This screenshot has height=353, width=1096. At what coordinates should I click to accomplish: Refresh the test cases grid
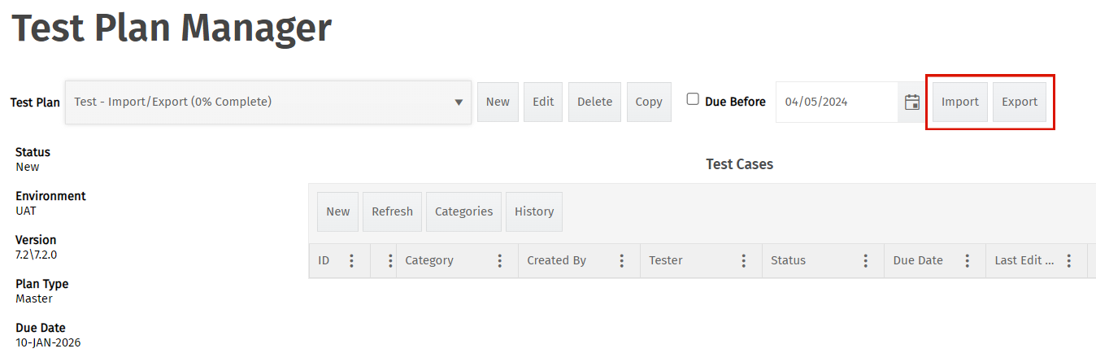click(392, 211)
